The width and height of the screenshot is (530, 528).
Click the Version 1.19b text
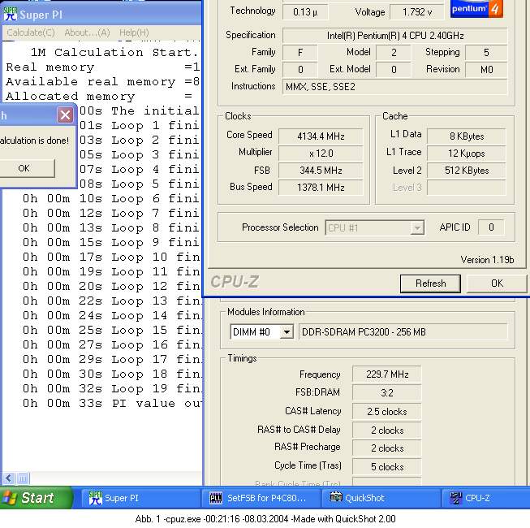click(x=487, y=260)
